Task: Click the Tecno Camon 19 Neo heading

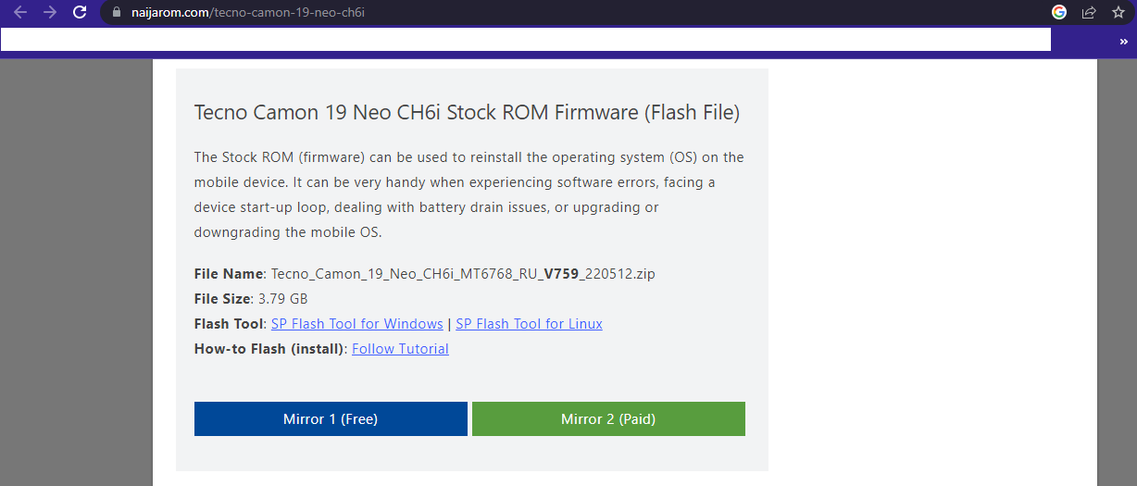Action: point(467,113)
